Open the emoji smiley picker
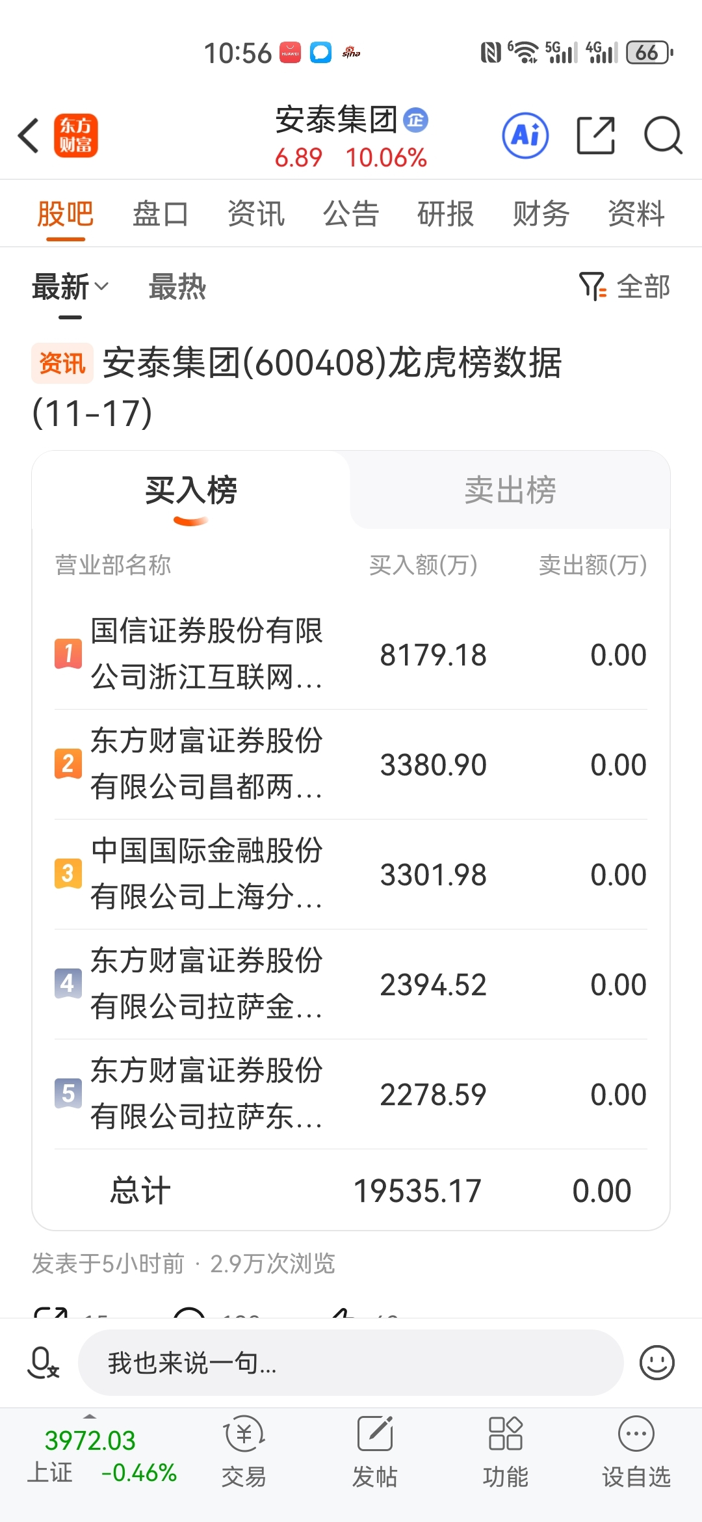702x1522 pixels. tap(656, 1362)
